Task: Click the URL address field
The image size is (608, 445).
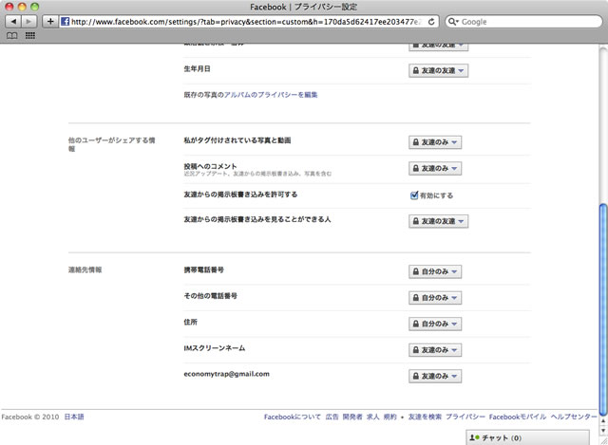Action: [x=248, y=22]
